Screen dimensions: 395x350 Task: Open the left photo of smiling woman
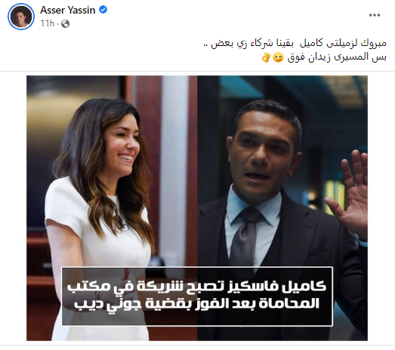[x=112, y=208]
